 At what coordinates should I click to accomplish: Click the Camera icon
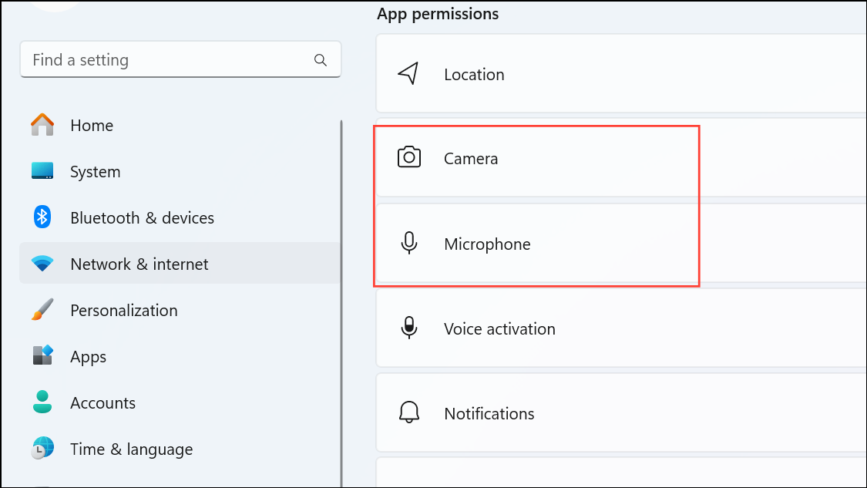click(408, 158)
